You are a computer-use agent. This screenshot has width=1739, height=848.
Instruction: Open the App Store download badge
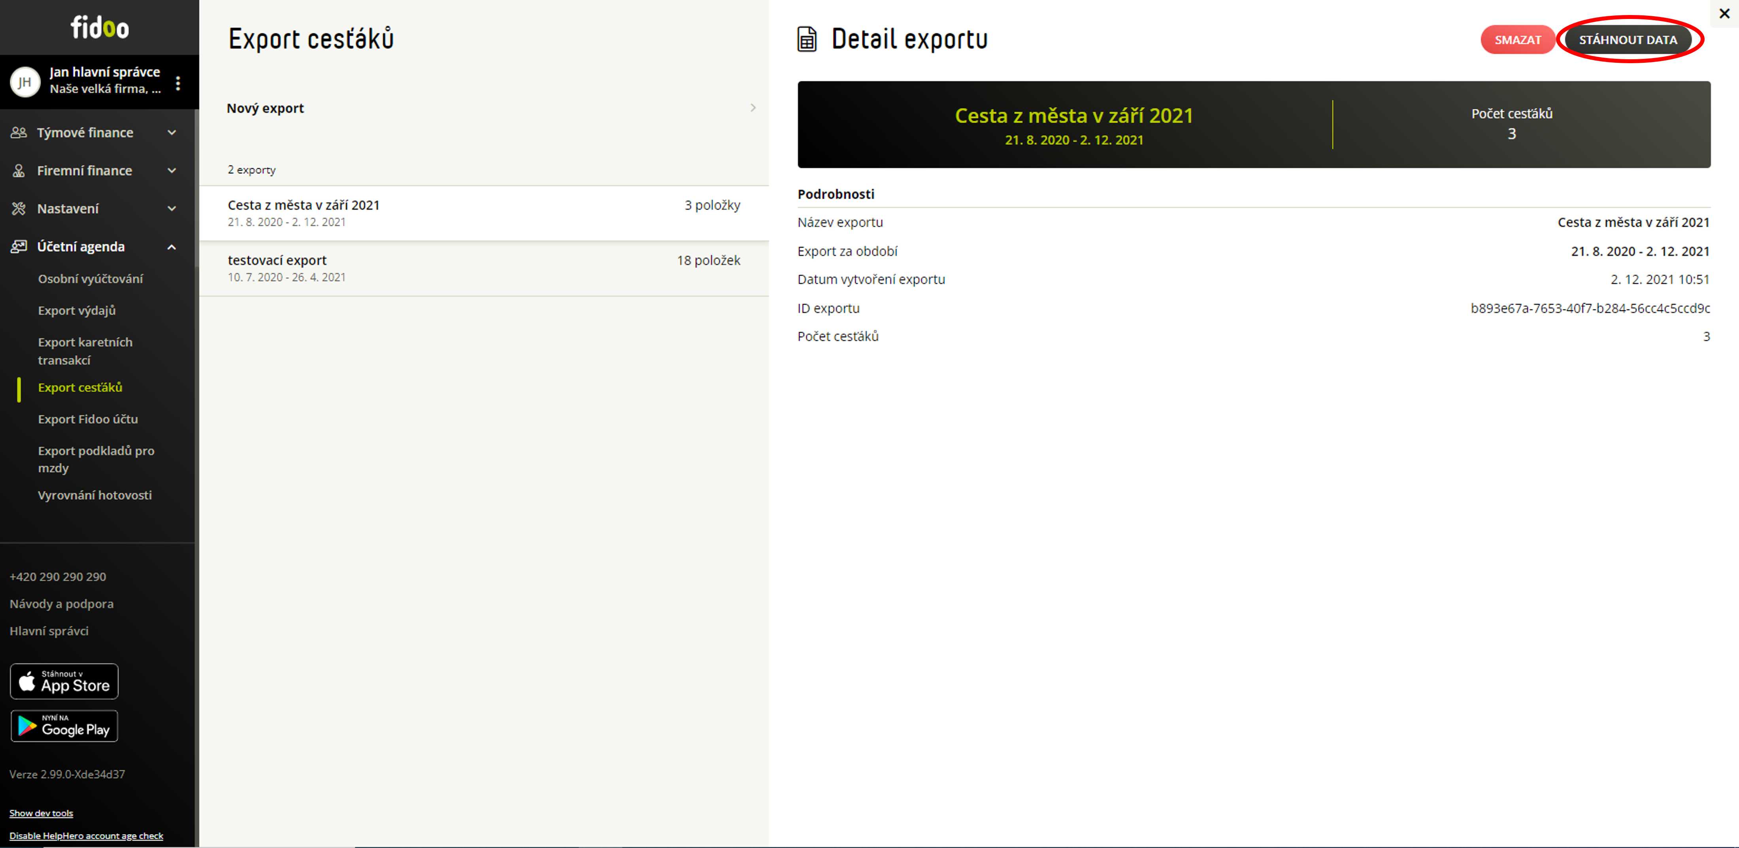pyautogui.click(x=64, y=681)
